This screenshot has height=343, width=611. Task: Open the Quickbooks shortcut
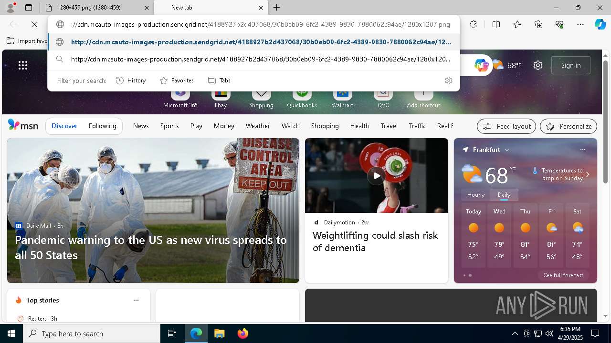pos(302,99)
